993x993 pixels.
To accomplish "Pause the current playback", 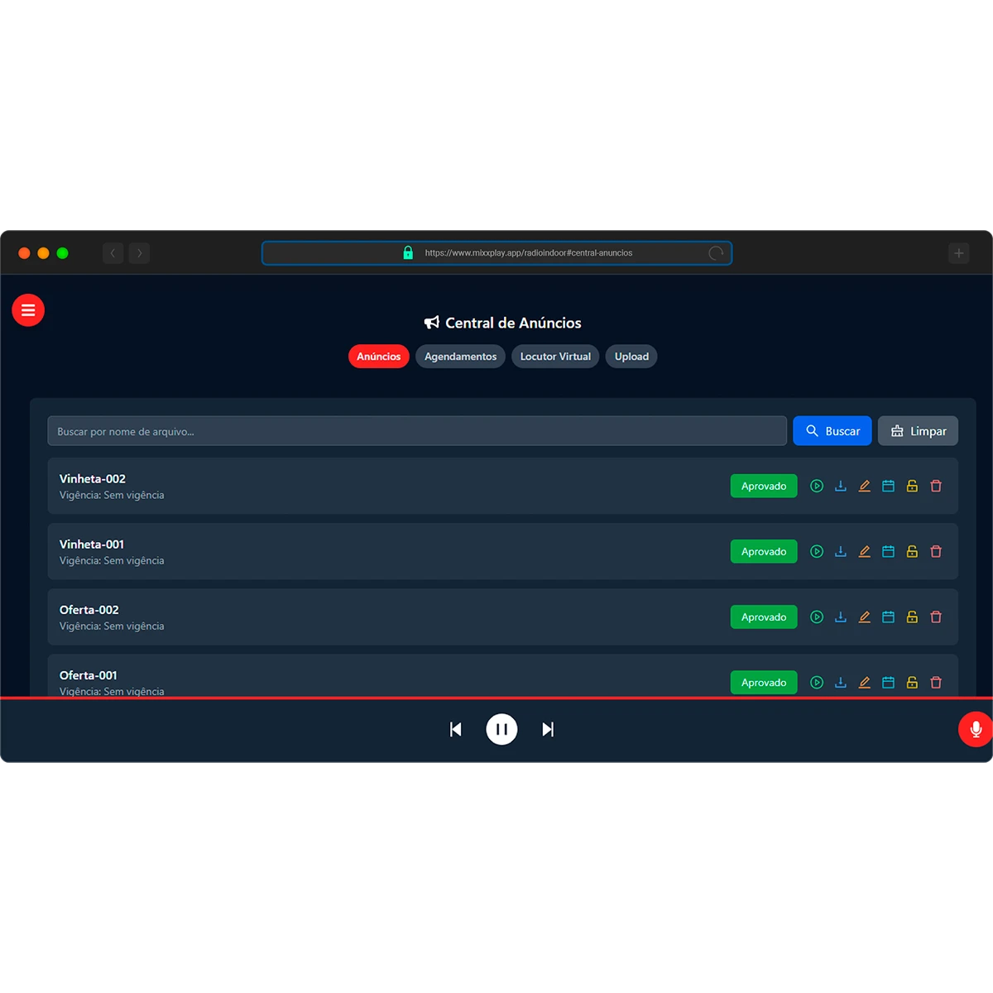I will [501, 729].
